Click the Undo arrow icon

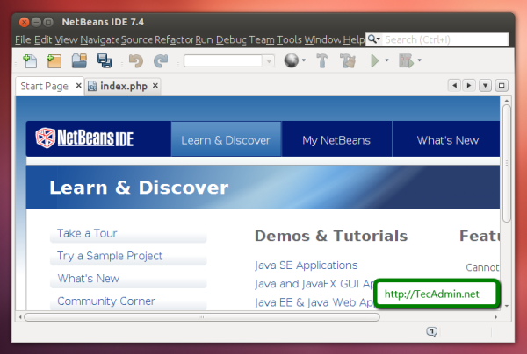tap(135, 60)
